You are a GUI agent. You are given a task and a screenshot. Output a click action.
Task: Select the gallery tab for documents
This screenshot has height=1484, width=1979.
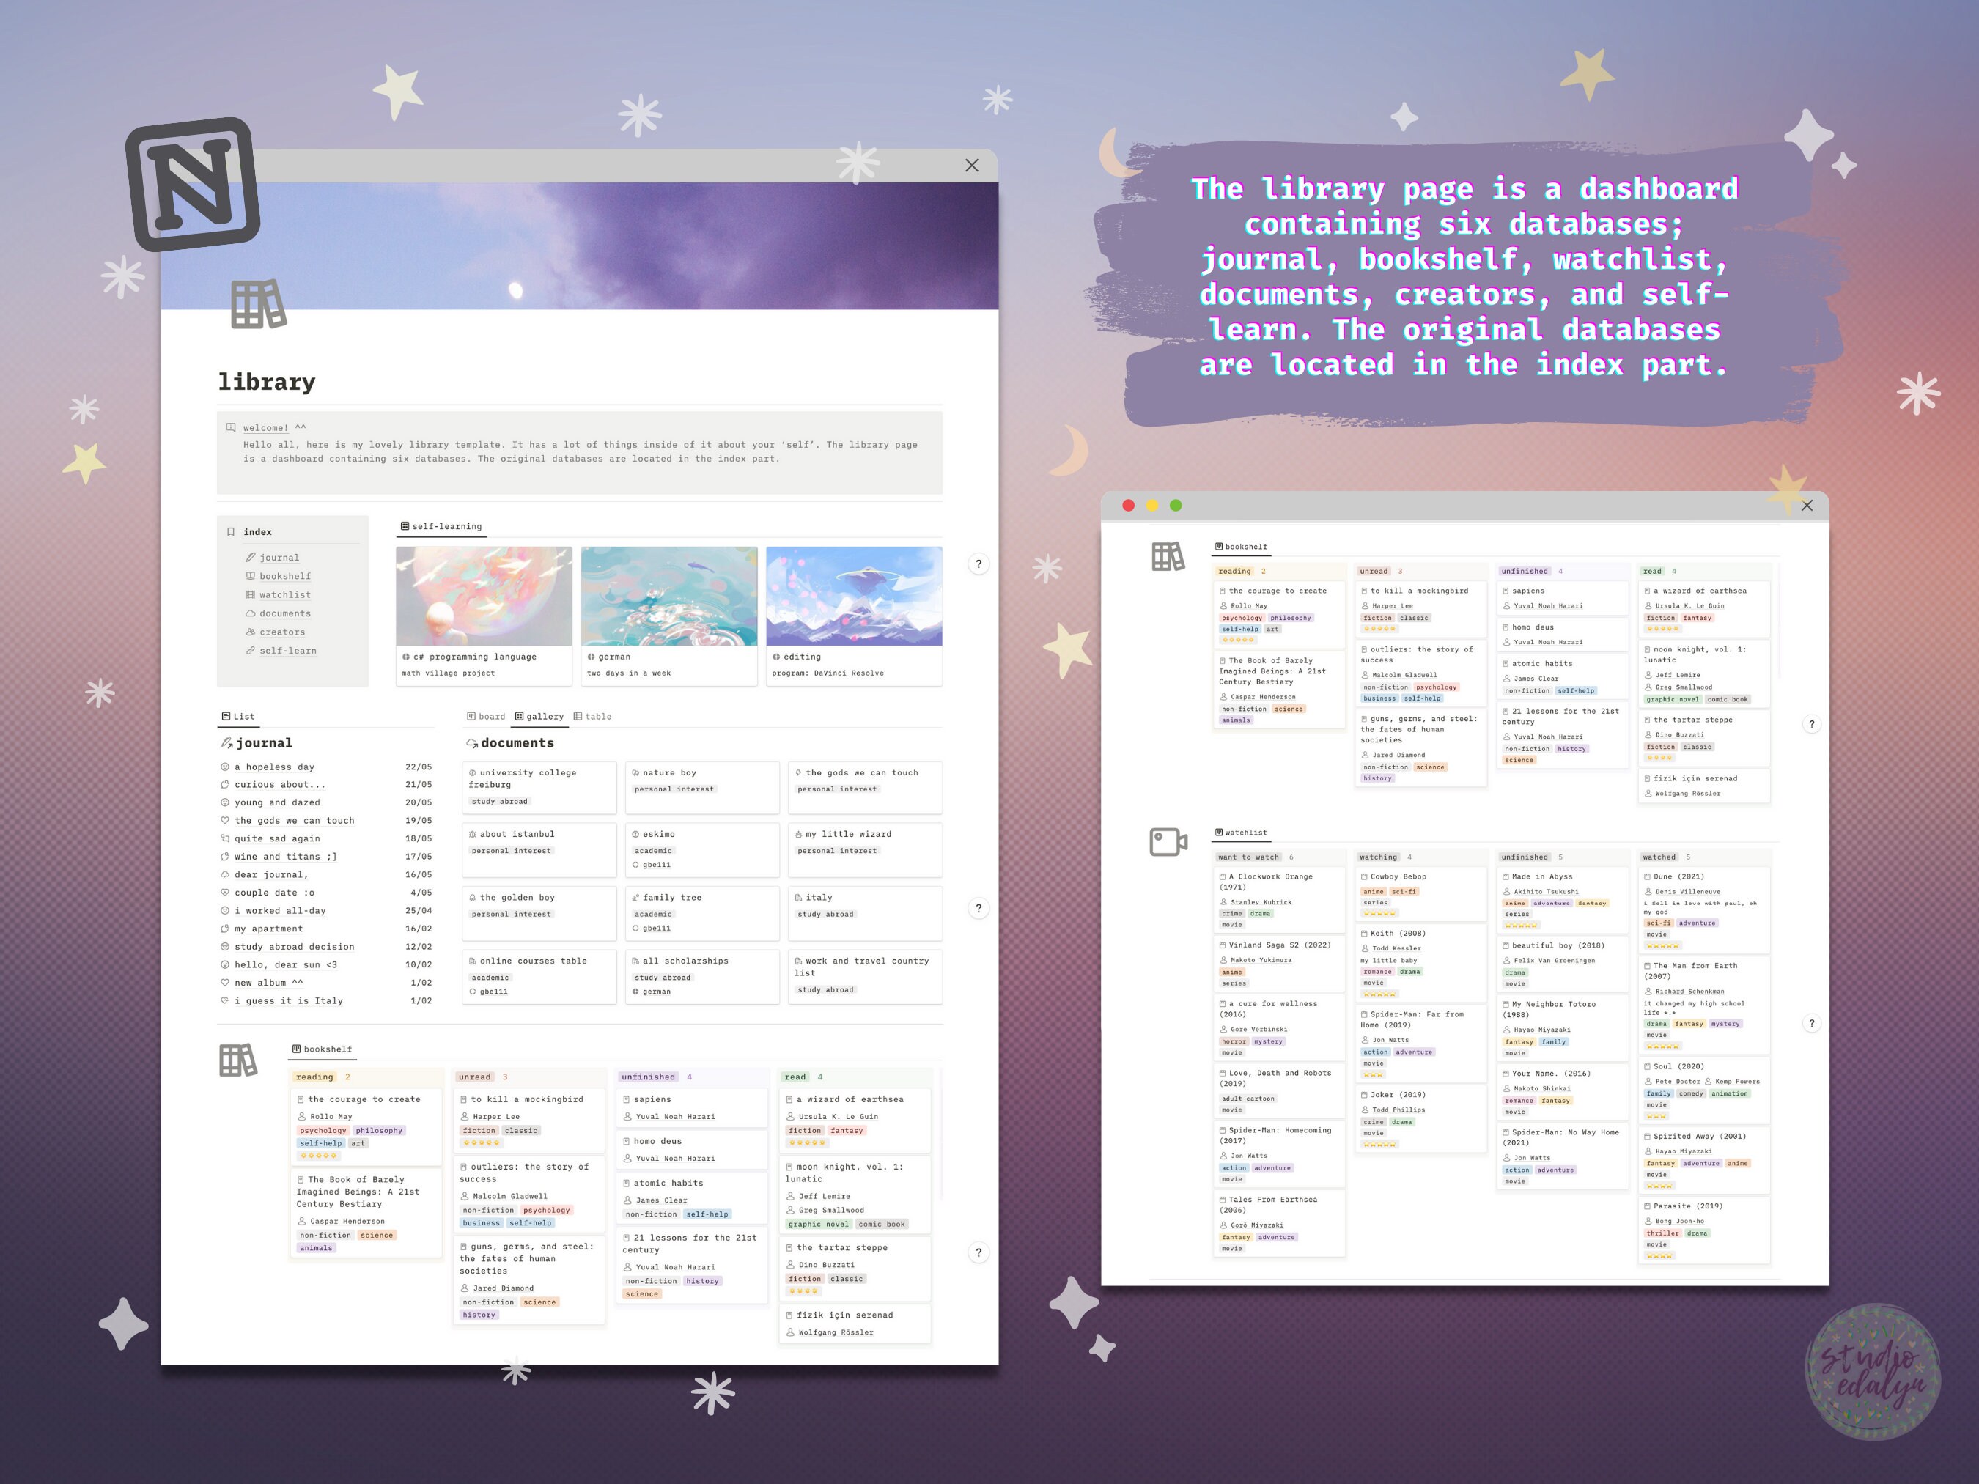pyautogui.click(x=539, y=717)
